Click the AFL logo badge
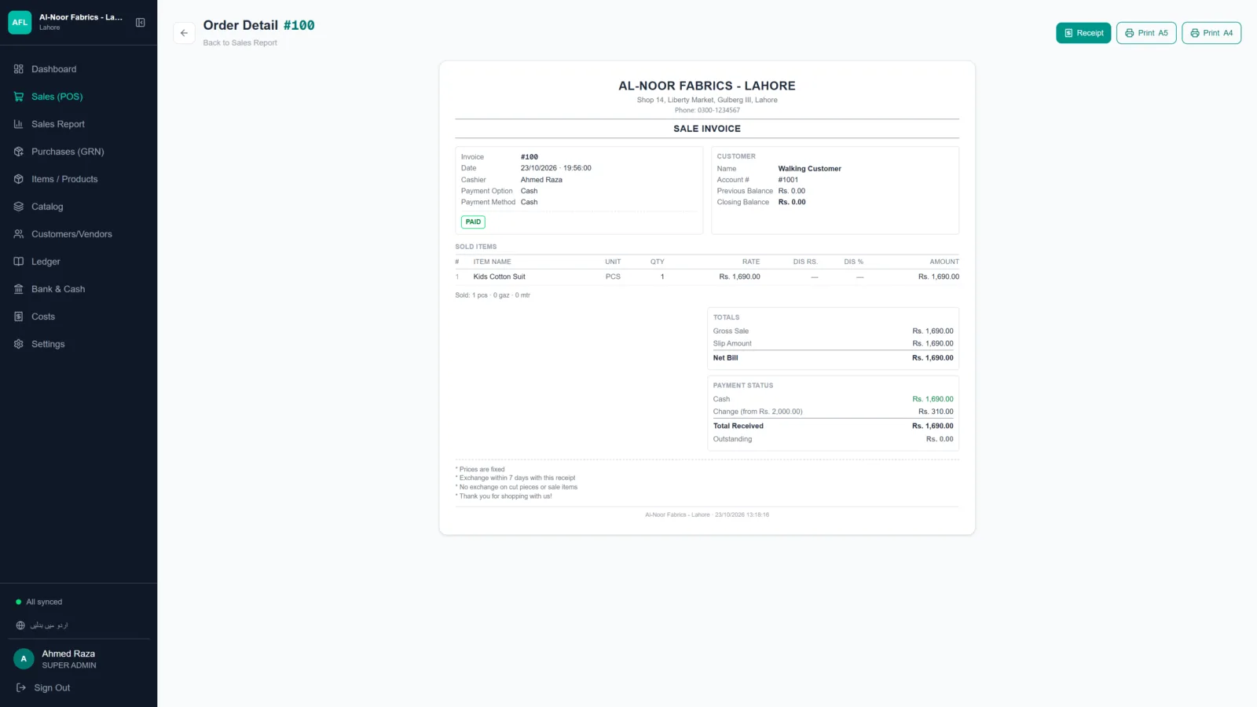 pyautogui.click(x=20, y=22)
